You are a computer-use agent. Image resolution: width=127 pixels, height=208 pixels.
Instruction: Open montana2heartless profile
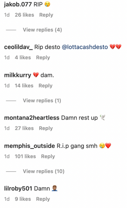(x=32, y=118)
